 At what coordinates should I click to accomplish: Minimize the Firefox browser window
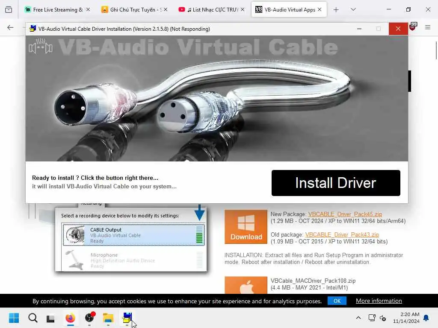[388, 9]
